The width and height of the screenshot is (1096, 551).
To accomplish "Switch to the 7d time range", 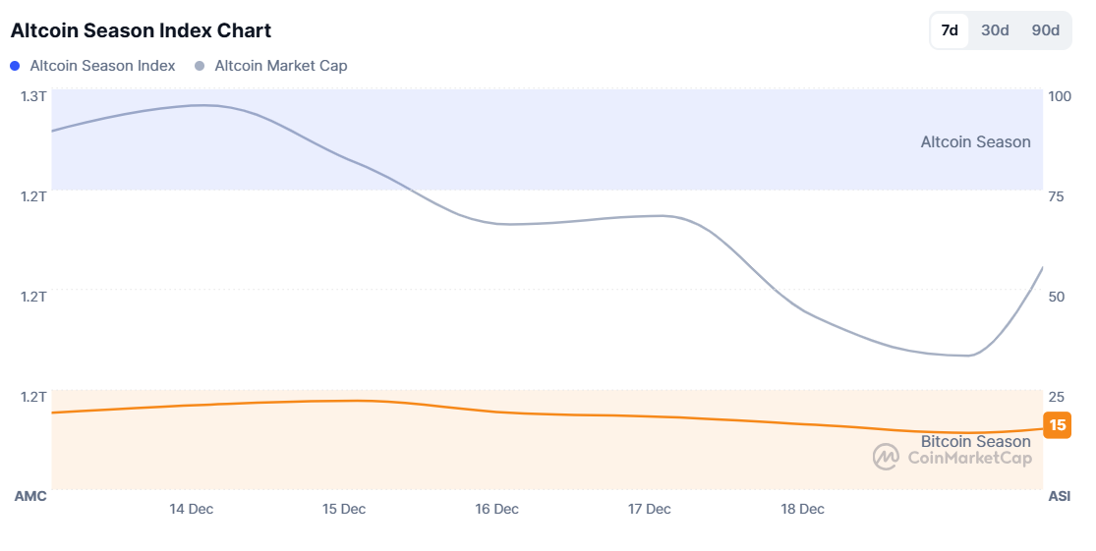I will coord(950,30).
